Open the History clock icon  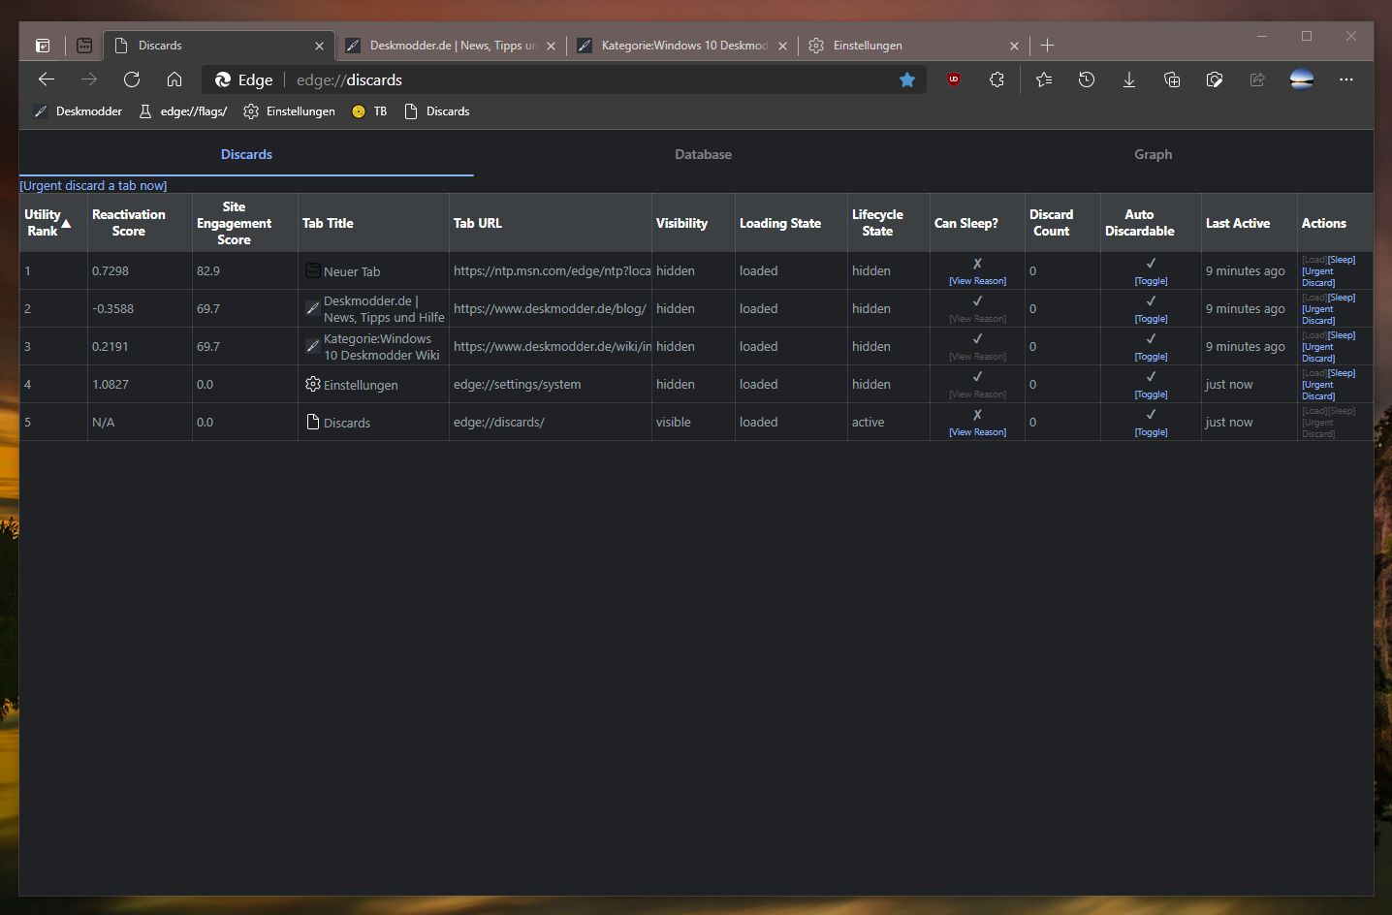pos(1087,79)
